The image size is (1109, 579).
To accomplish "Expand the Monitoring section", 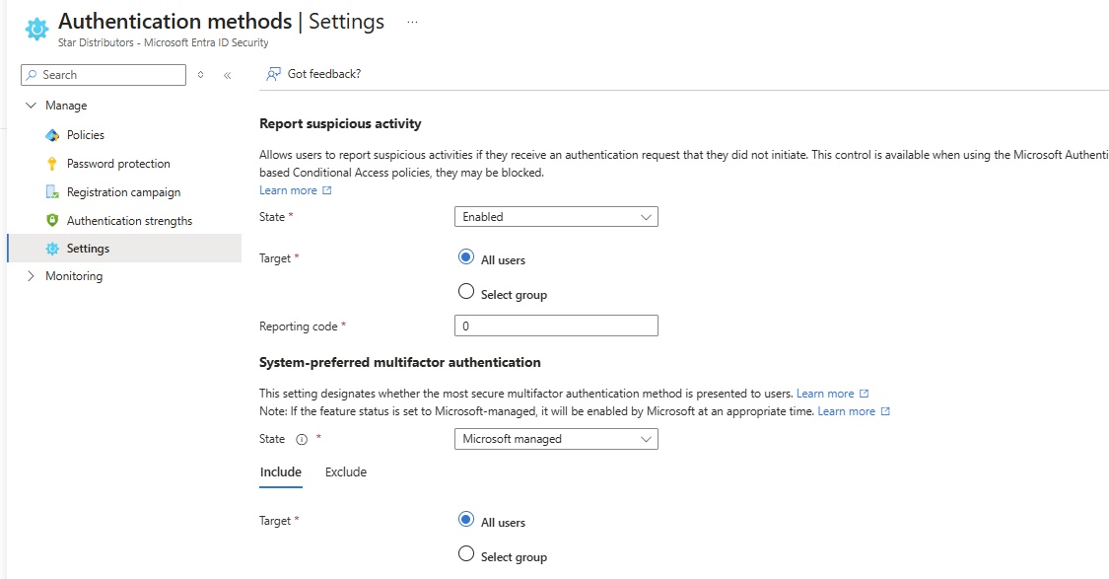I will (x=31, y=276).
